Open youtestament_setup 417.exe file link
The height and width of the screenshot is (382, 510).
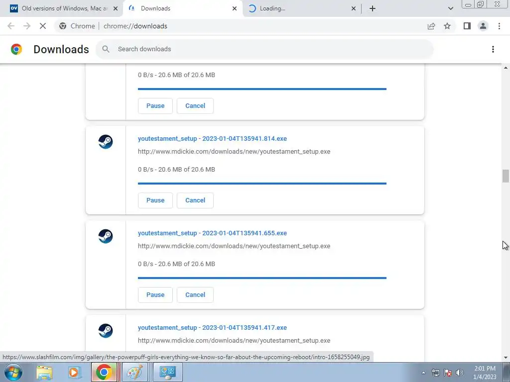tap(212, 327)
